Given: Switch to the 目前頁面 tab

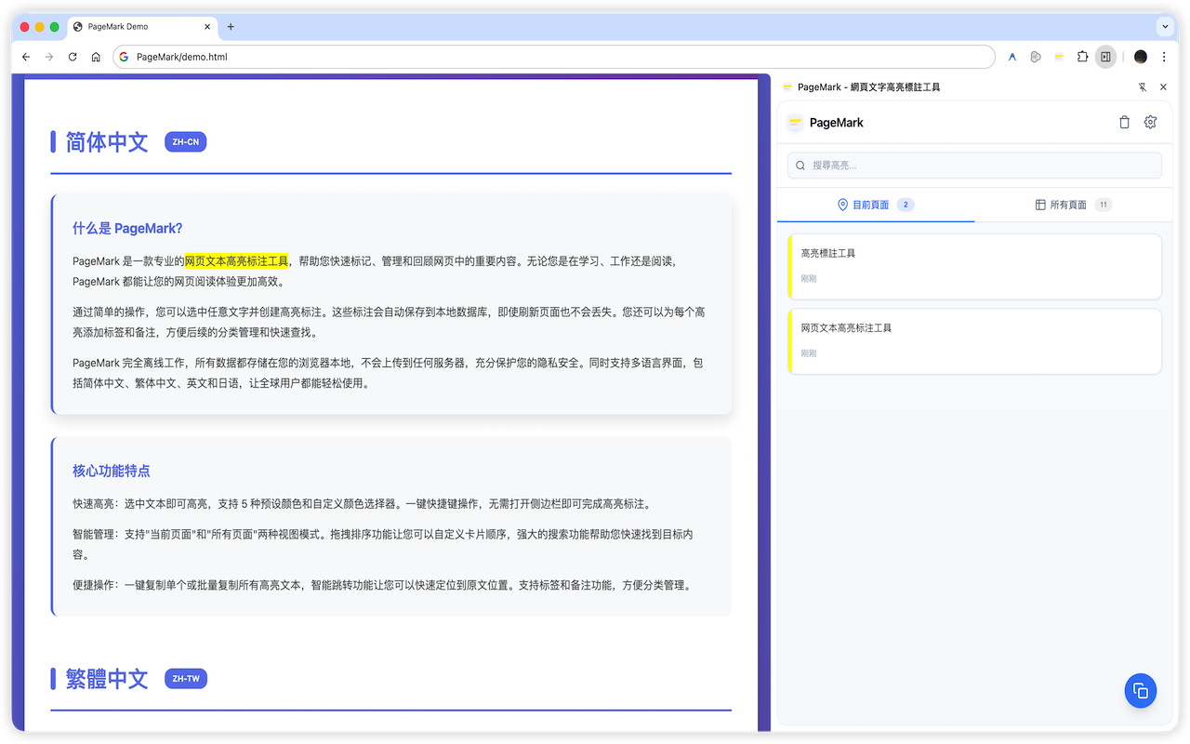Looking at the screenshot, I should (876, 205).
